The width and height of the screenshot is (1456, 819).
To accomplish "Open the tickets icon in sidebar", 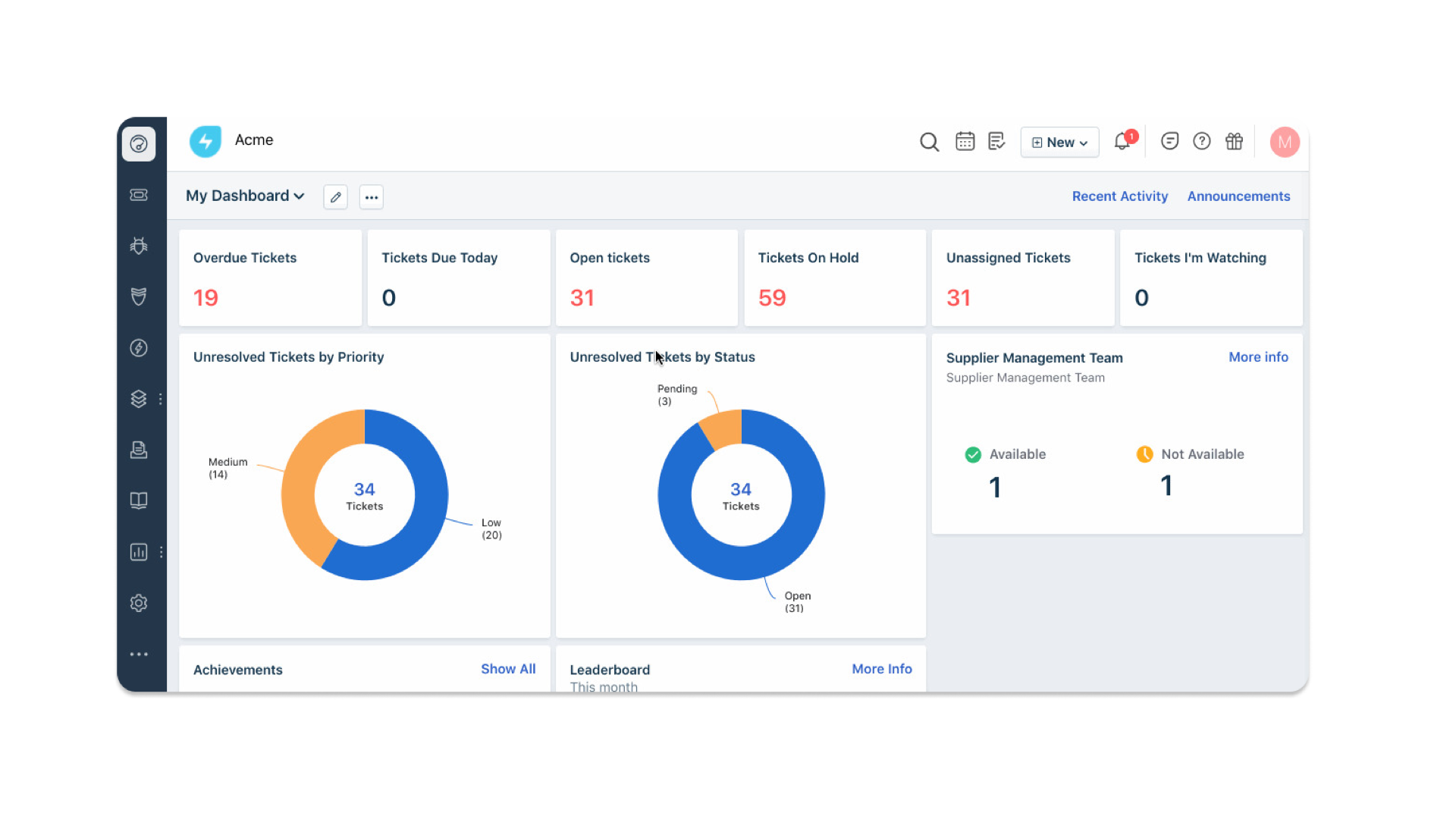I will point(139,195).
